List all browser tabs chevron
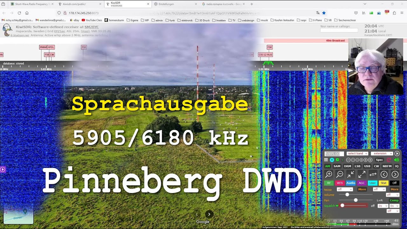Viewport: 407px width, 229px height. click(365, 4)
